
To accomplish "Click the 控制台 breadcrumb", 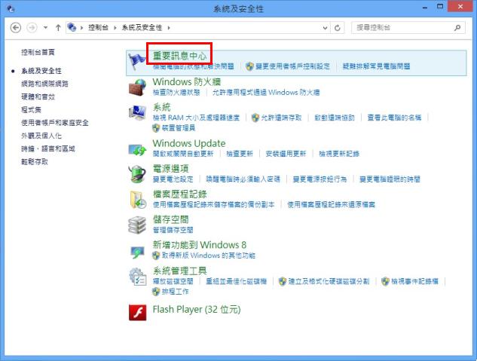I will pyautogui.click(x=98, y=28).
